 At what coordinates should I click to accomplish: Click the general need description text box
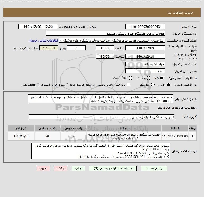[100, 99]
